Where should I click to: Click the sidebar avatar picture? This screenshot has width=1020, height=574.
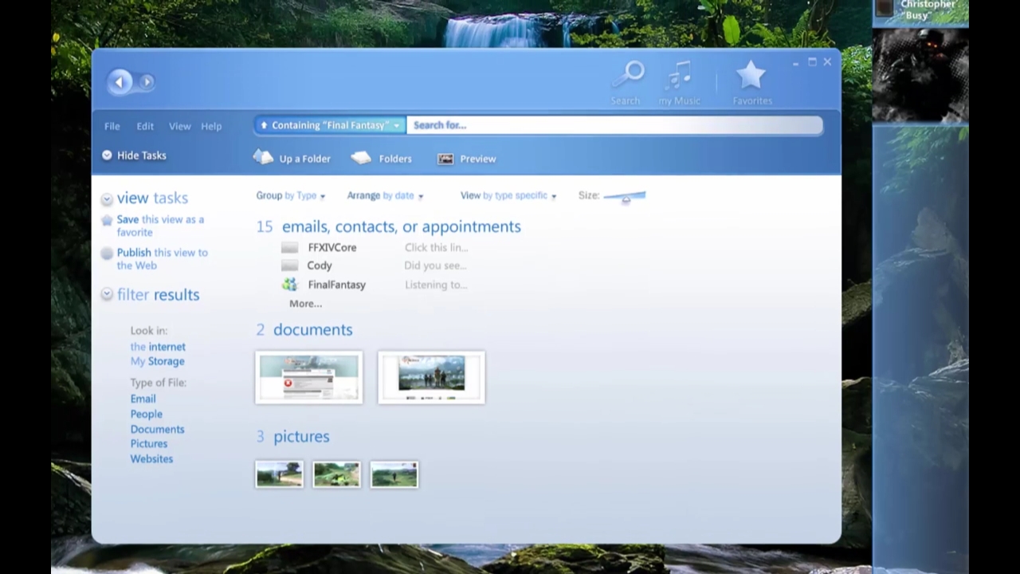pyautogui.click(x=920, y=76)
